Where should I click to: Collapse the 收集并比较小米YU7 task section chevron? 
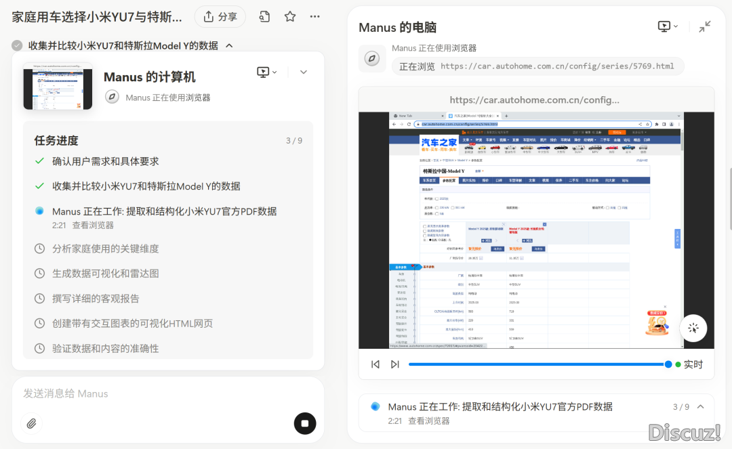[229, 45]
